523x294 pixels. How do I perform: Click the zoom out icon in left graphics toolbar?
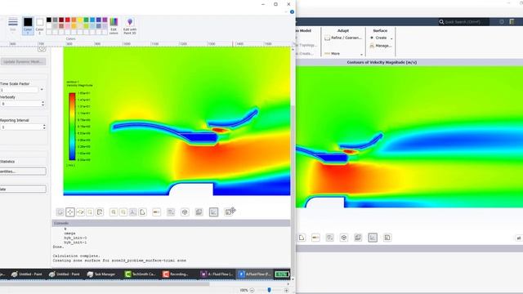tap(123, 212)
